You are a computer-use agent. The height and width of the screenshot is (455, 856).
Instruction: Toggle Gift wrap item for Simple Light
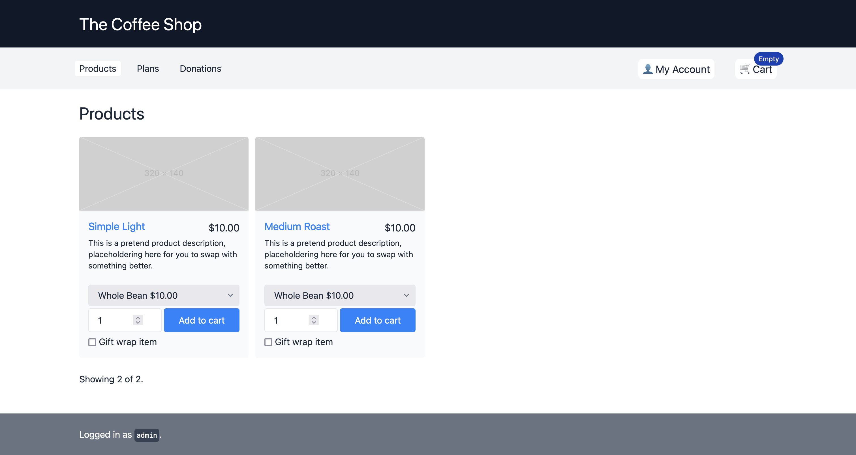point(92,342)
